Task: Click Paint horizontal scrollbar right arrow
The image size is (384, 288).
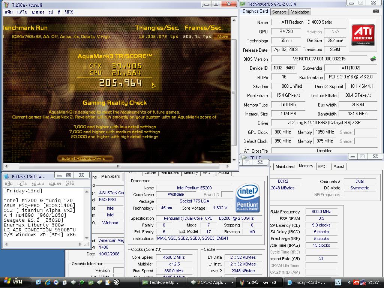Action: 227,166
